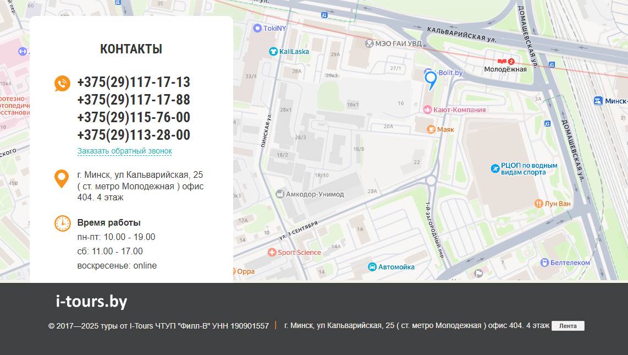Click the Время работы label

[109, 222]
